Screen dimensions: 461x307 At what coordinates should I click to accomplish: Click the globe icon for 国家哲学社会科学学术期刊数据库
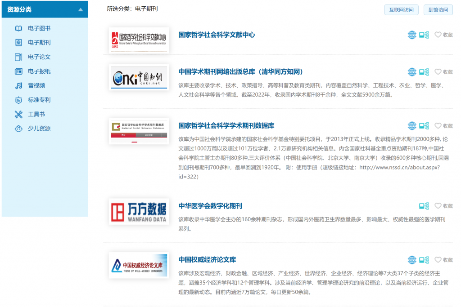coord(412,126)
